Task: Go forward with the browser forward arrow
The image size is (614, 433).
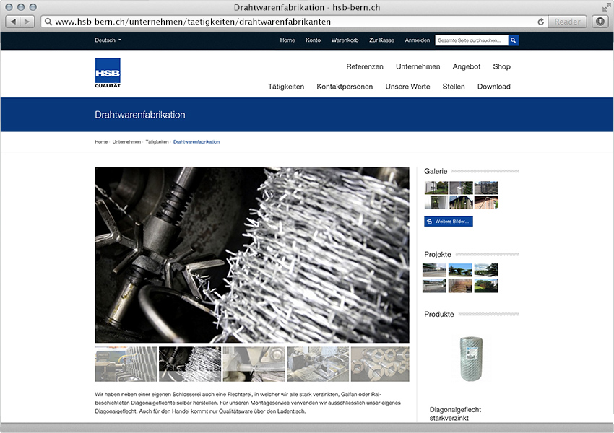Action: pyautogui.click(x=27, y=22)
